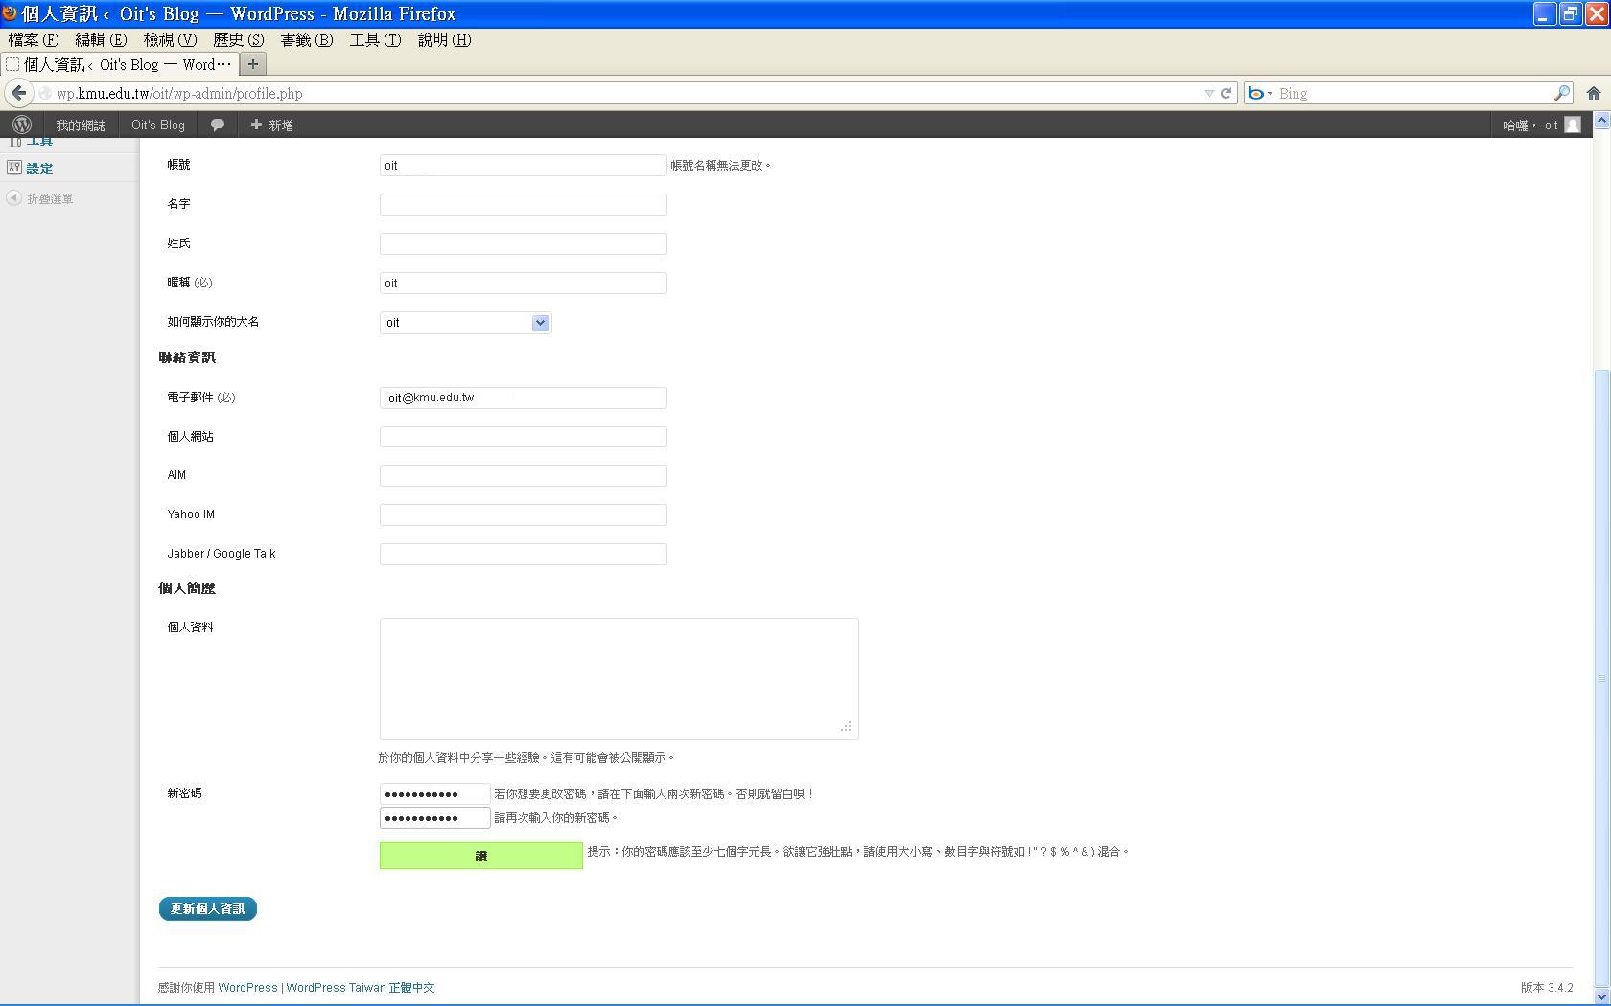The image size is (1611, 1006).
Task: Open the 編輯 menu
Action: click(x=101, y=39)
